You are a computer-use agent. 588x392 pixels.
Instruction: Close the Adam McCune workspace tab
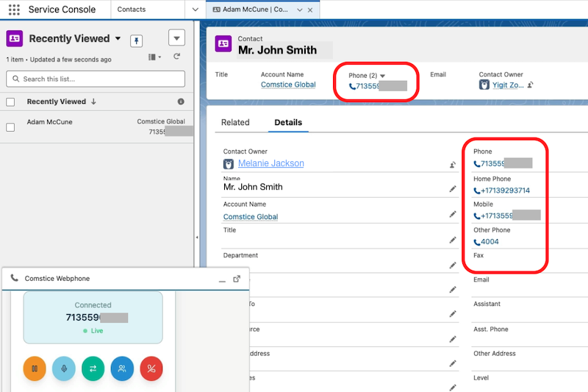tap(310, 10)
